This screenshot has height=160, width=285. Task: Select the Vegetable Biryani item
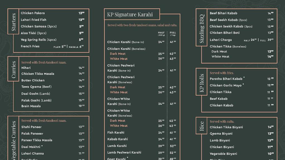(223, 154)
